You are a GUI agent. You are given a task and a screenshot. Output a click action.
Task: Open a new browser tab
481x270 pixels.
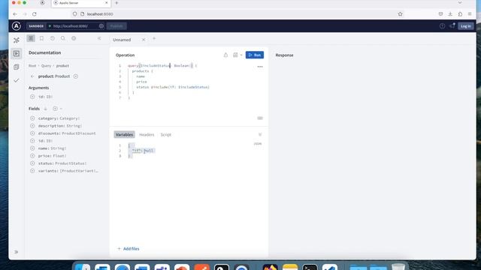[x=116, y=3]
